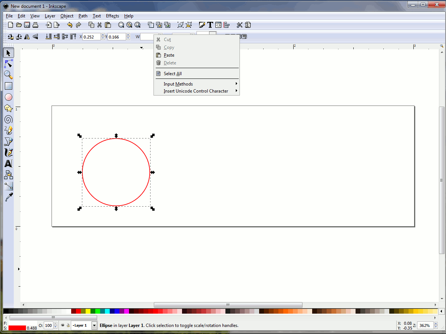
Task: Activate the Spiral tool
Action: (x=9, y=119)
